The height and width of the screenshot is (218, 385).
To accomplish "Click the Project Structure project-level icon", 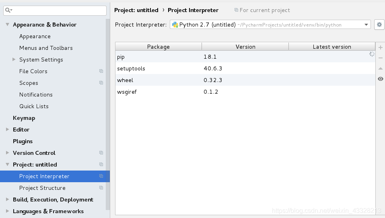I will pos(101,187).
